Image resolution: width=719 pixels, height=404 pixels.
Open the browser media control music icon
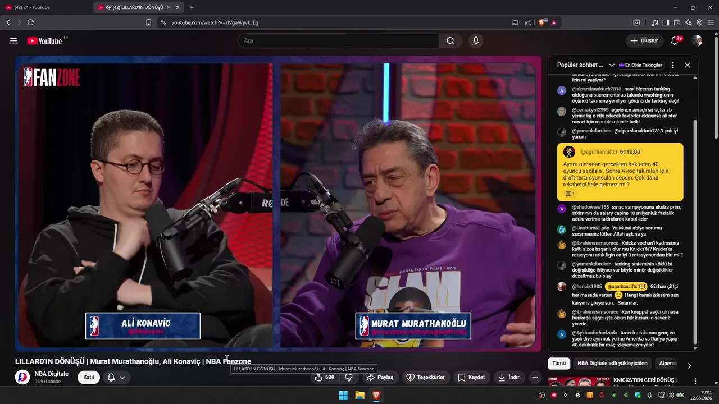point(654,22)
